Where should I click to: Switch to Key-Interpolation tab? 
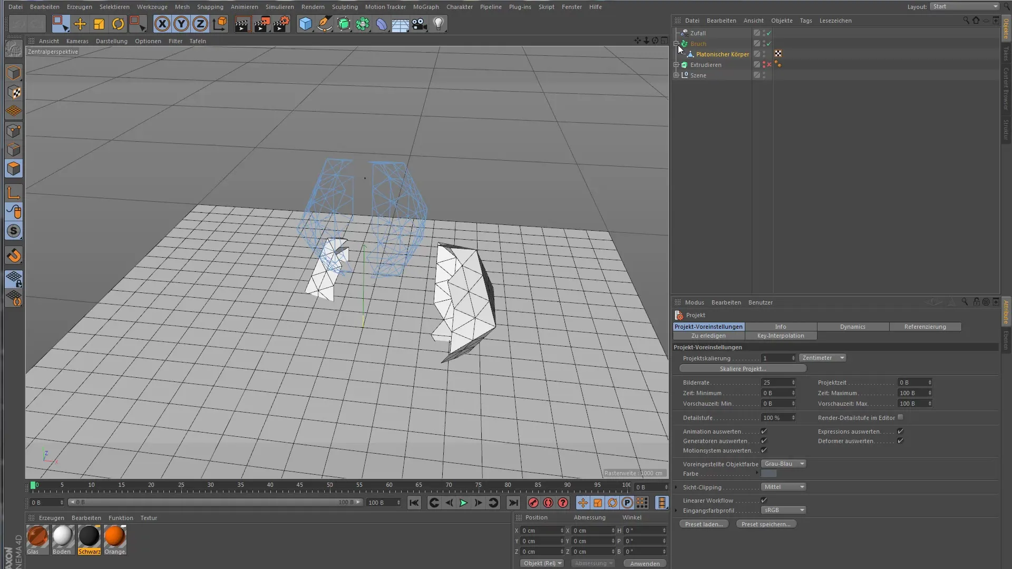[781, 336]
